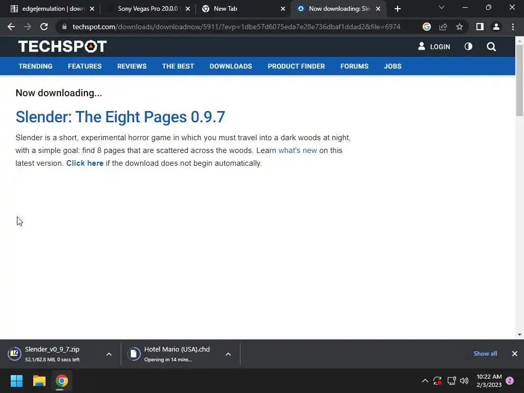524x393 pixels.
Task: Open the Google icon in address bar
Action: (426, 27)
